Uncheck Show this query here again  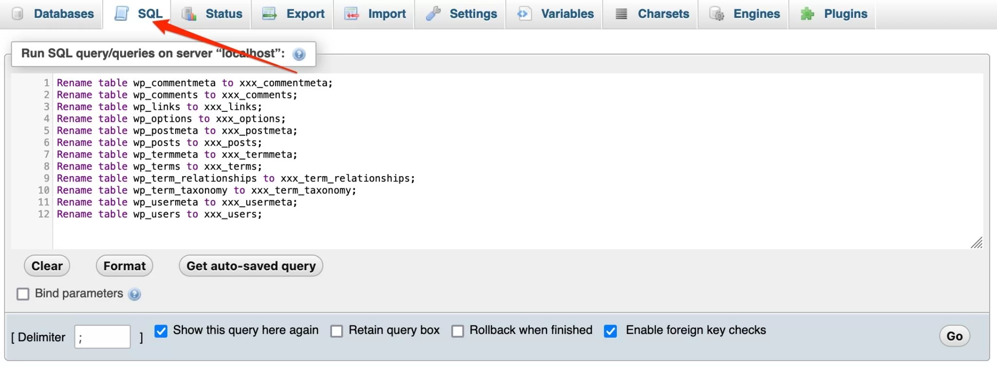click(x=161, y=331)
